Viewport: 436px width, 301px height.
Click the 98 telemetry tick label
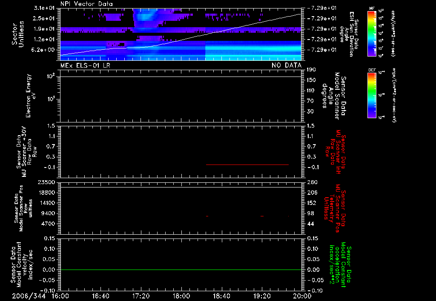pos(310,213)
